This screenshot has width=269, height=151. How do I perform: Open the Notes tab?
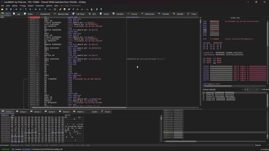coord(29,14)
